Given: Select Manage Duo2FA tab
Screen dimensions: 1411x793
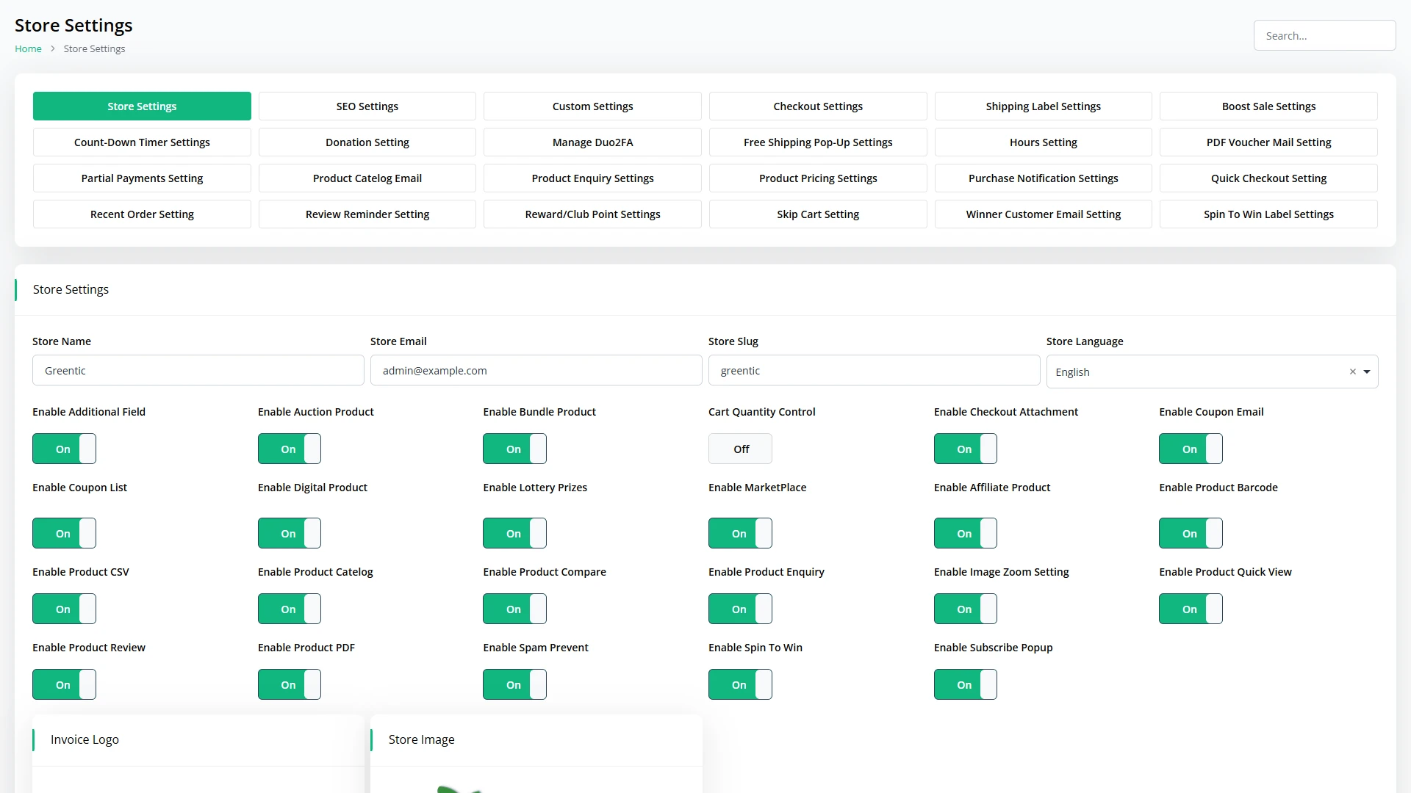Looking at the screenshot, I should pyautogui.click(x=592, y=142).
